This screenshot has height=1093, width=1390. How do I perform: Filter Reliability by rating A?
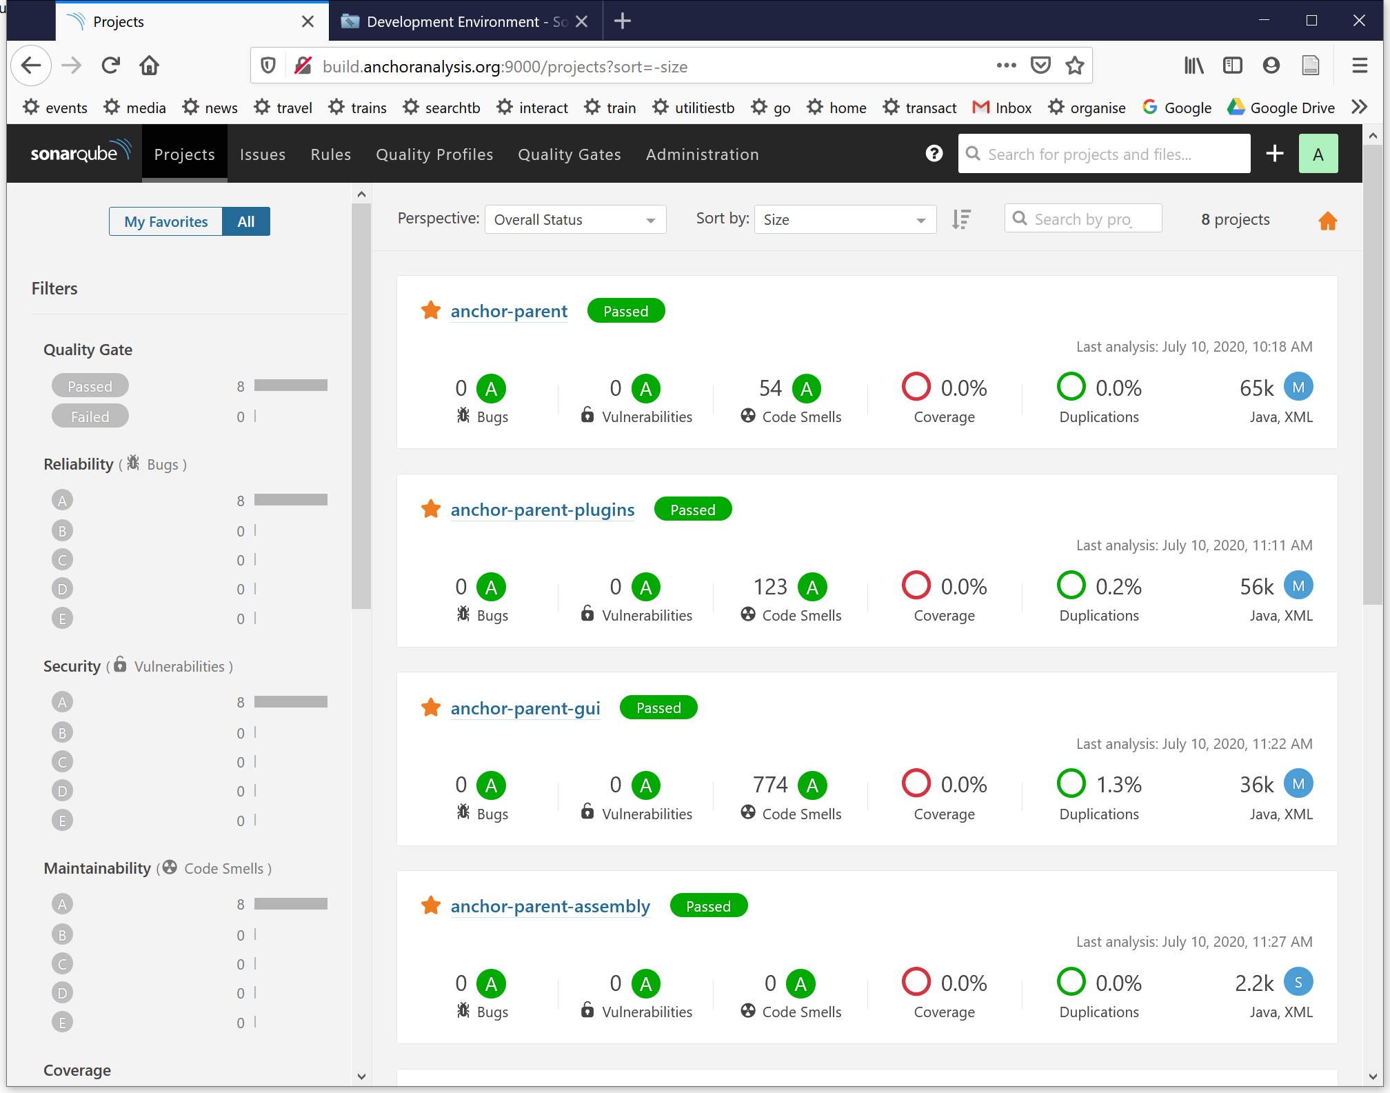coord(62,500)
